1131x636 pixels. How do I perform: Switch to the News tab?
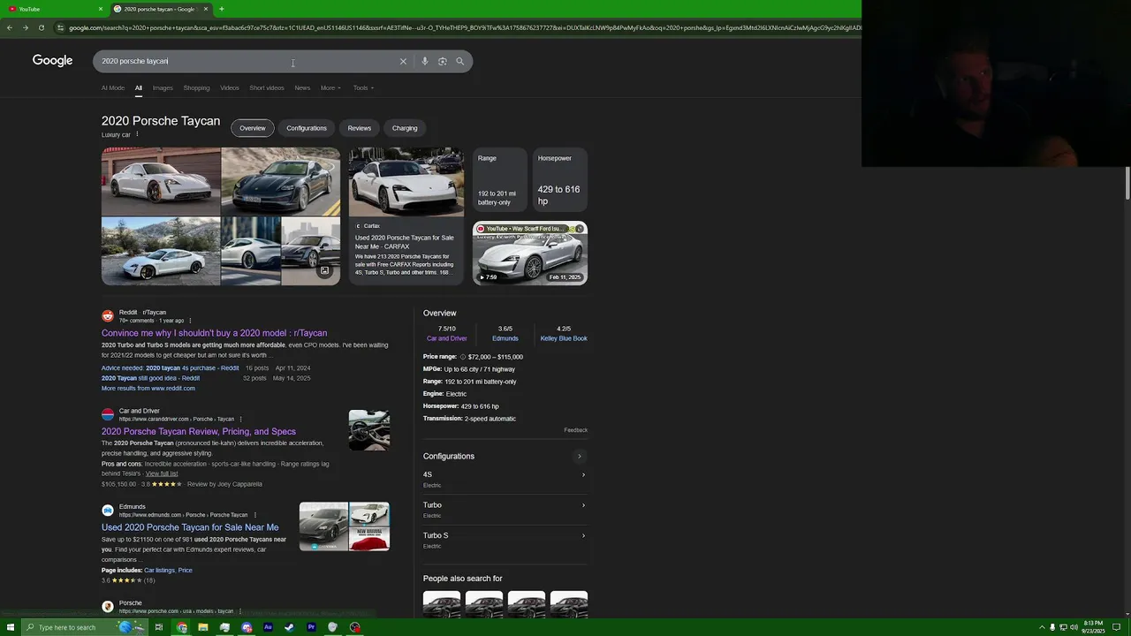[302, 87]
